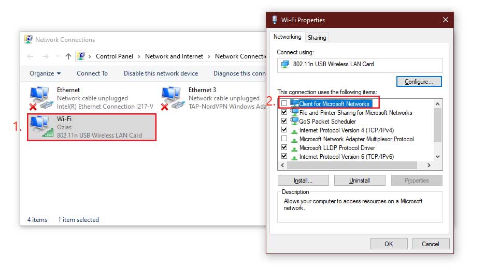Image resolution: width=485 pixels, height=270 pixels.
Task: Select the Ethernet adapter icon in Network Connections
Action: pyautogui.click(x=41, y=98)
